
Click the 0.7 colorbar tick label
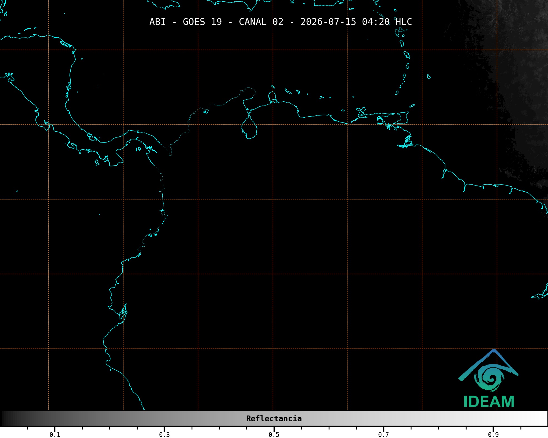click(383, 435)
